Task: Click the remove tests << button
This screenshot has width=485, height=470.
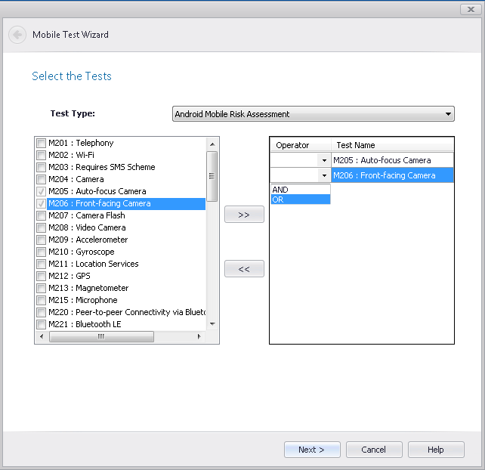Action: click(244, 269)
